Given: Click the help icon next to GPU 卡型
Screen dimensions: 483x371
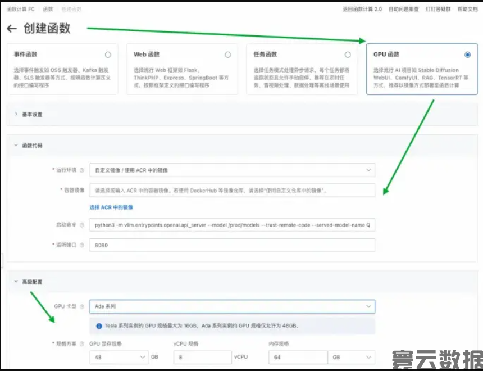Looking at the screenshot, I should click(80, 306).
